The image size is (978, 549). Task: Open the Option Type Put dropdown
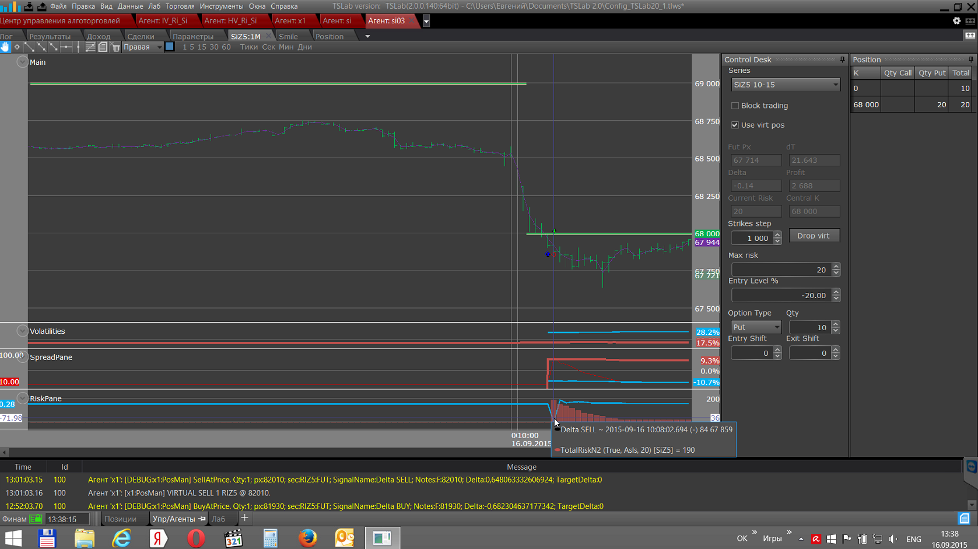point(755,327)
